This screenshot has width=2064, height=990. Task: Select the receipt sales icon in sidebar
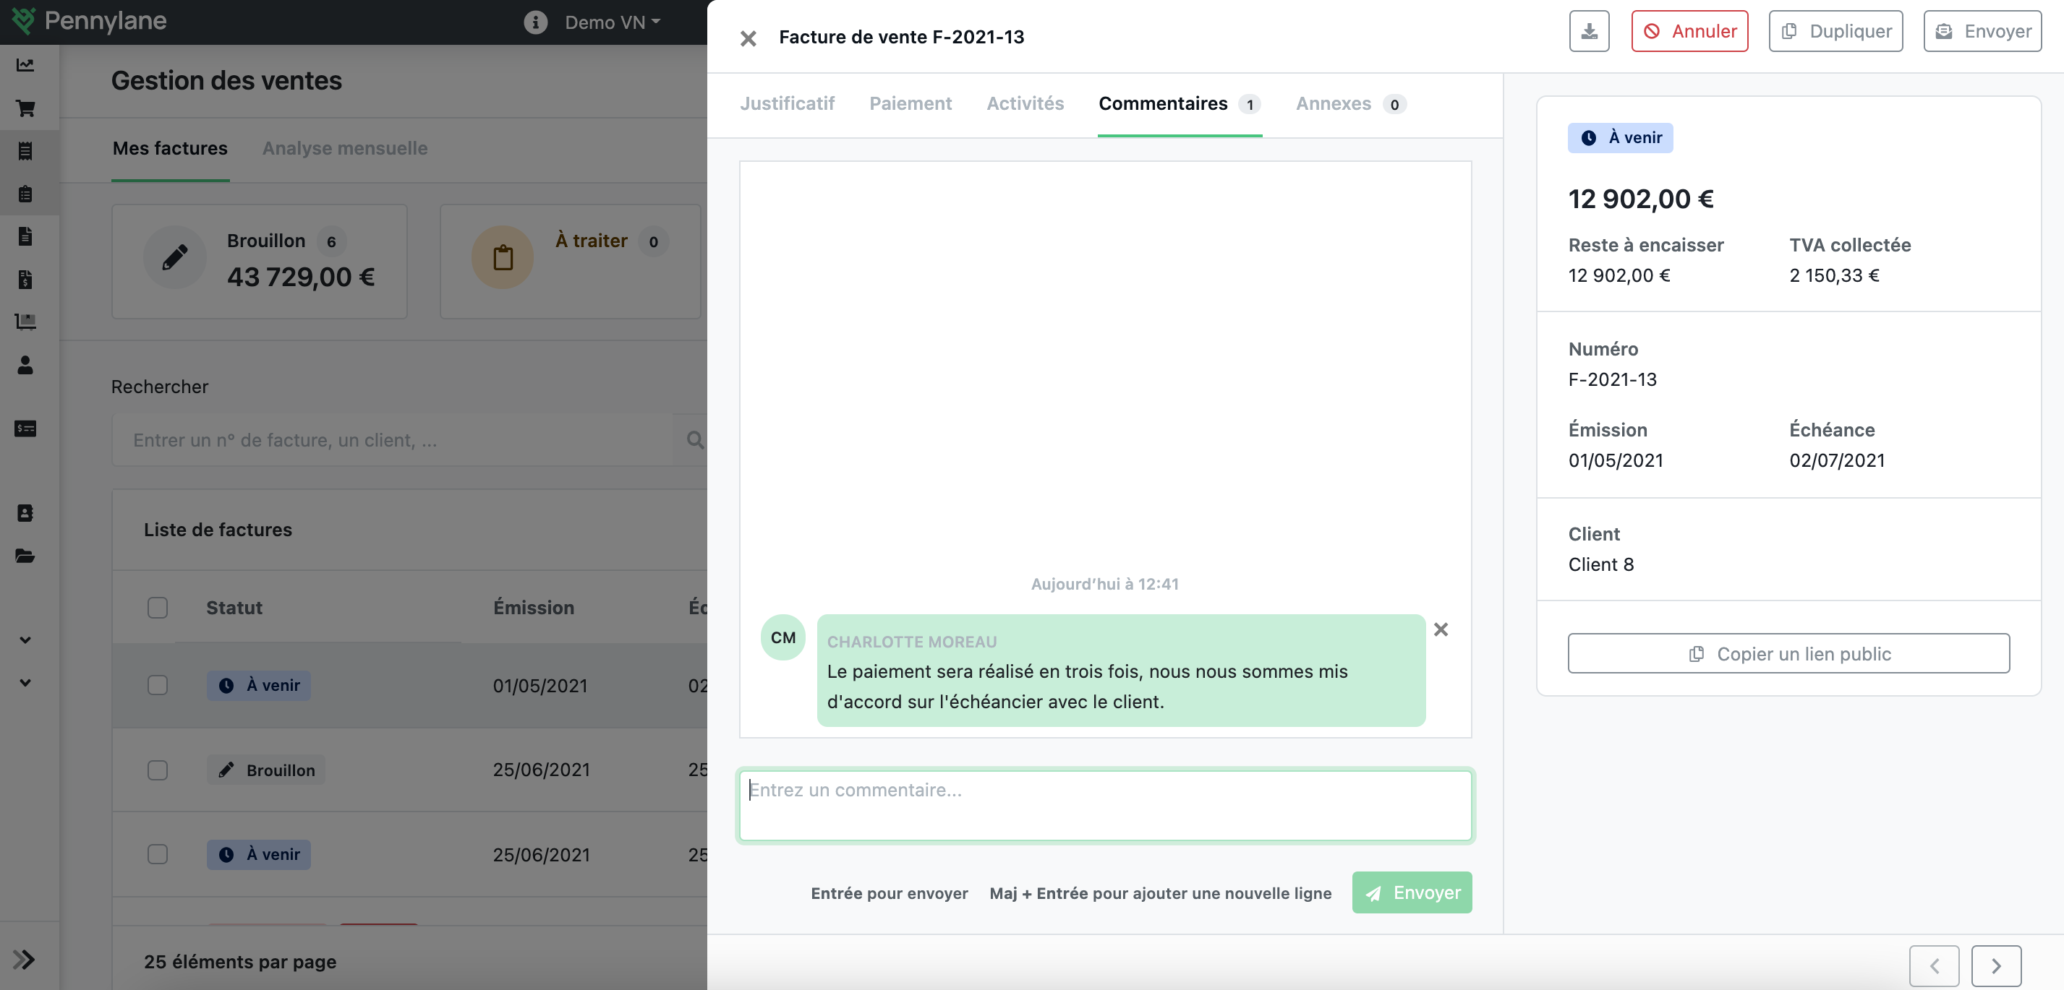pyautogui.click(x=25, y=150)
